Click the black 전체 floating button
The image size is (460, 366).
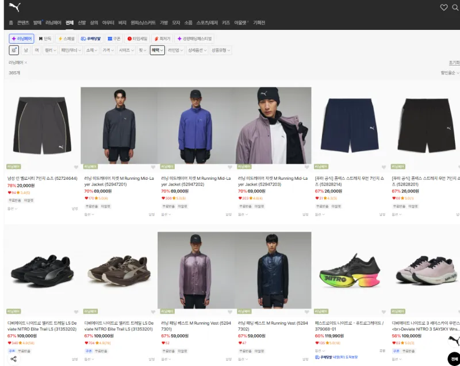click(x=454, y=359)
